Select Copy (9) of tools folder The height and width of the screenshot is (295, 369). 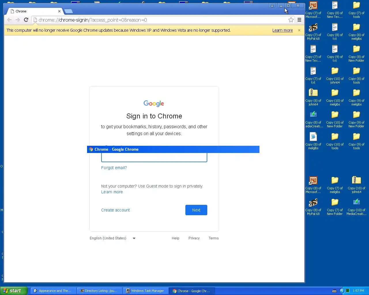click(356, 141)
